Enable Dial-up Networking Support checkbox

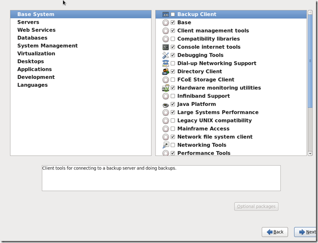pyautogui.click(x=173, y=63)
